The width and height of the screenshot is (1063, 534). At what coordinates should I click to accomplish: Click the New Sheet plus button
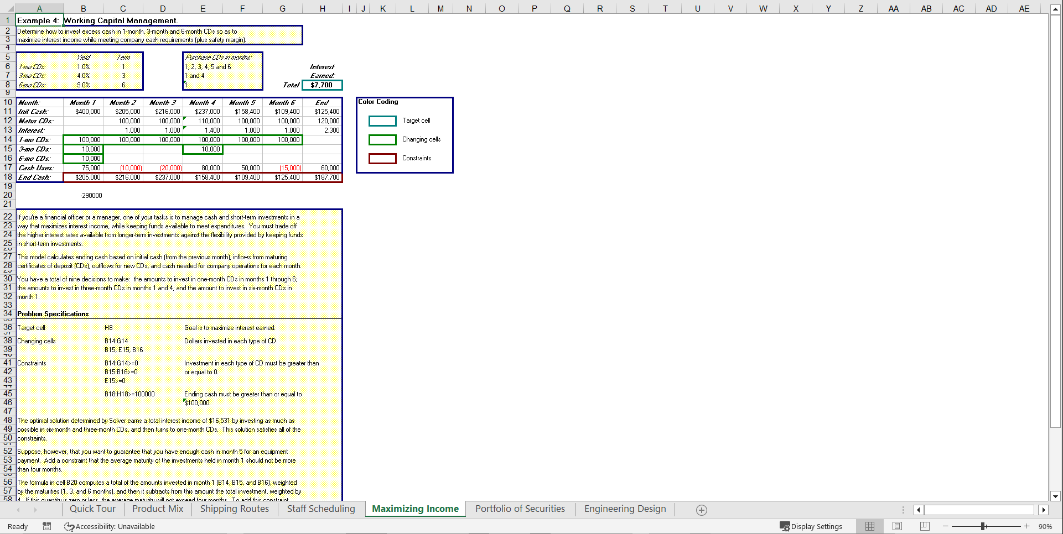(x=701, y=510)
